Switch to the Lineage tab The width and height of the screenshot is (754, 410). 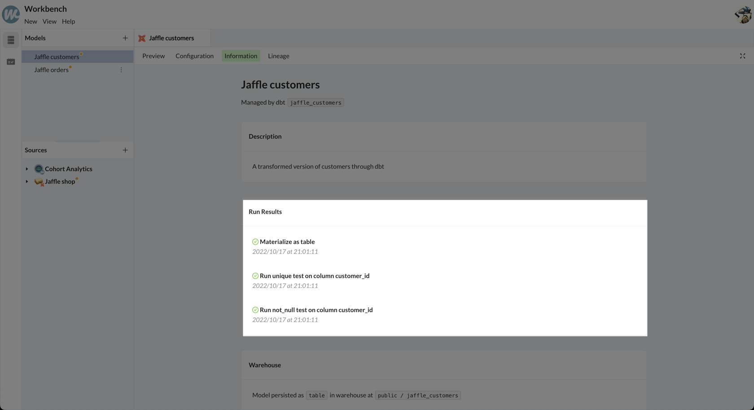click(x=278, y=56)
